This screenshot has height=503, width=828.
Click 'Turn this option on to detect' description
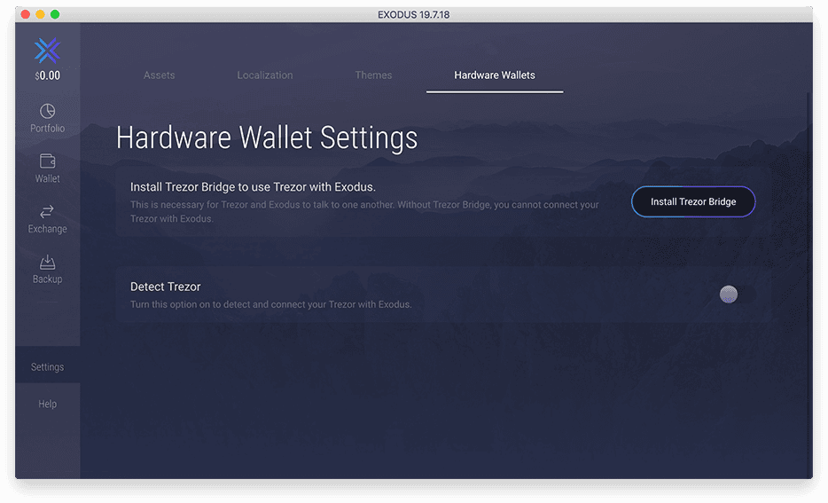pyautogui.click(x=271, y=304)
